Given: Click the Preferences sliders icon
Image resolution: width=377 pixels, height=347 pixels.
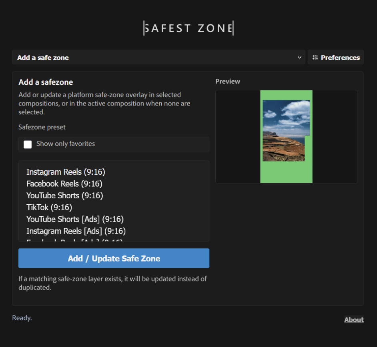Looking at the screenshot, I should click(316, 57).
